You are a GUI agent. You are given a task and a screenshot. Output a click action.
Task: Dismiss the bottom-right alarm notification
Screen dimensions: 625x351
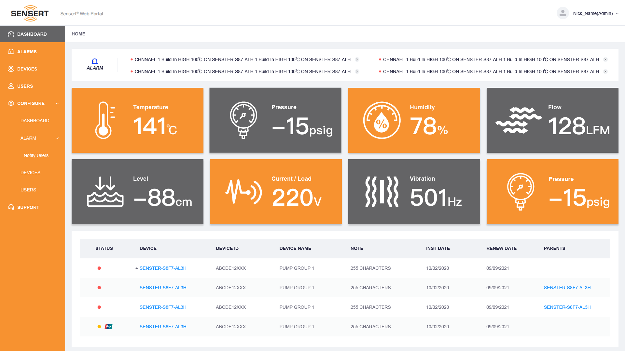click(x=605, y=71)
